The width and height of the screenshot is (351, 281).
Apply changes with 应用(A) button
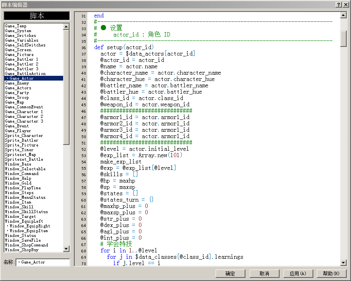tap(298, 273)
